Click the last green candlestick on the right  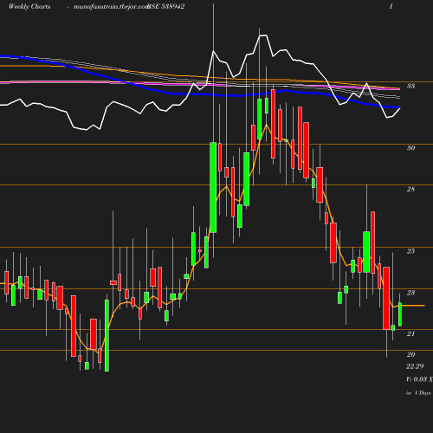click(x=400, y=314)
